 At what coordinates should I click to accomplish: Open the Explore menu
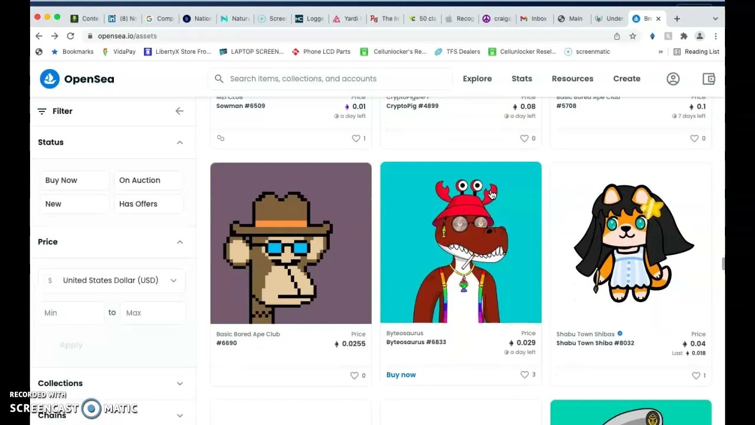coord(477,79)
